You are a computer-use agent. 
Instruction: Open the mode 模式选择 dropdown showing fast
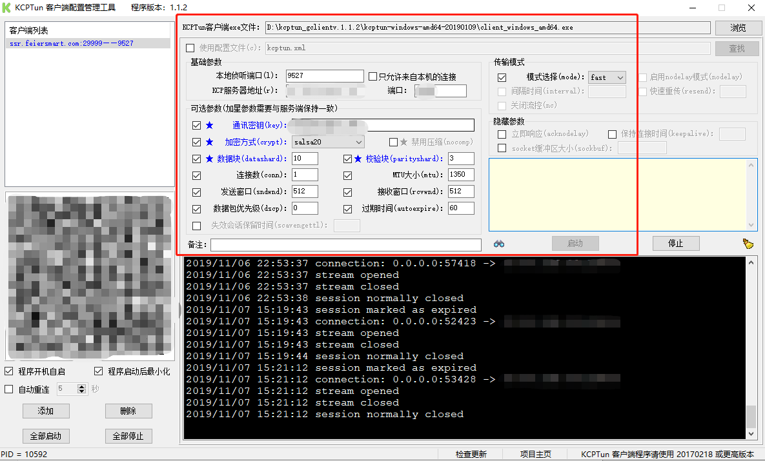(606, 77)
